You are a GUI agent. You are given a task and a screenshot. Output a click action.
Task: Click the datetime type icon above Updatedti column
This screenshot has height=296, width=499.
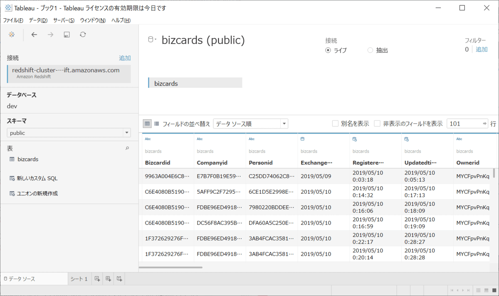tap(407, 139)
